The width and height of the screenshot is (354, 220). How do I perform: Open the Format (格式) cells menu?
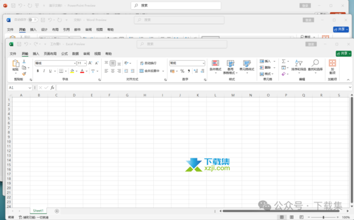click(x=267, y=74)
